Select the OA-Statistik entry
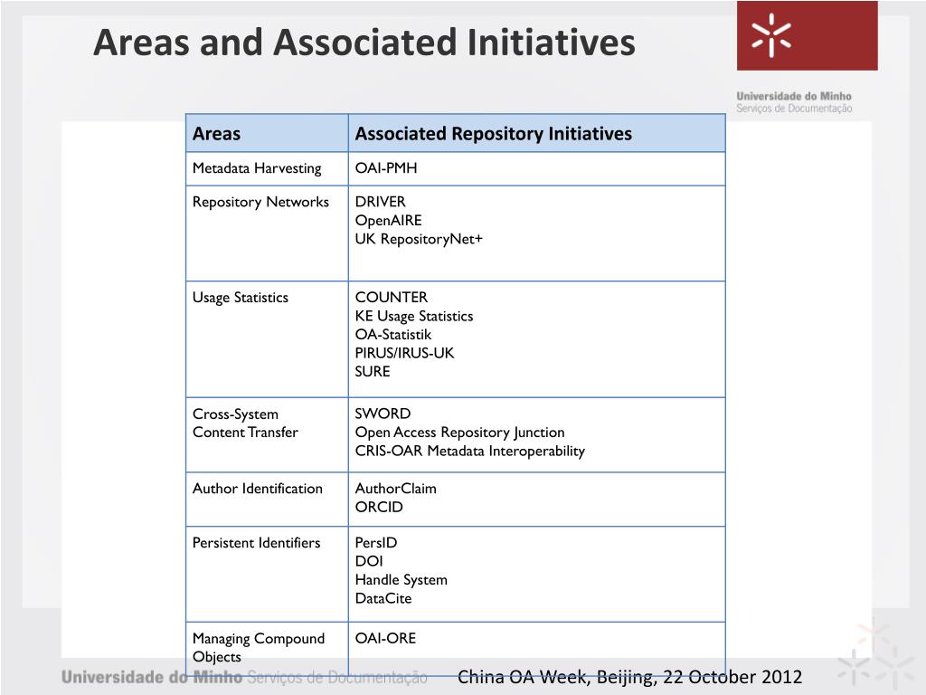This screenshot has width=926, height=695. point(393,335)
